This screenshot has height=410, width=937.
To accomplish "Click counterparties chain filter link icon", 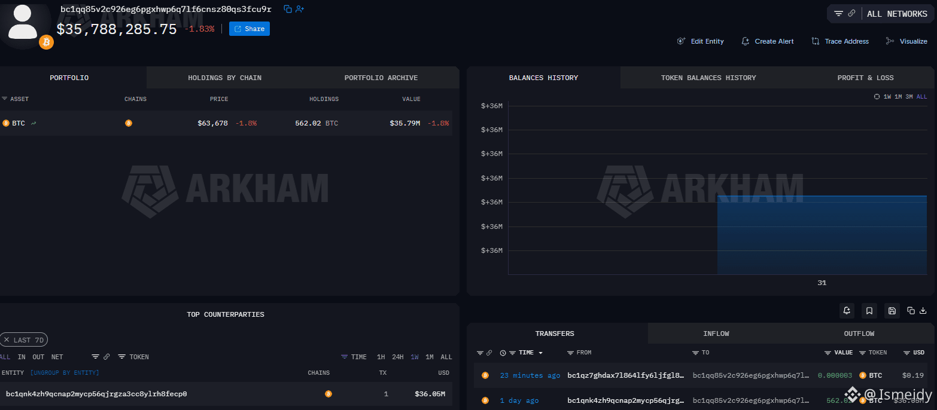I will [107, 357].
